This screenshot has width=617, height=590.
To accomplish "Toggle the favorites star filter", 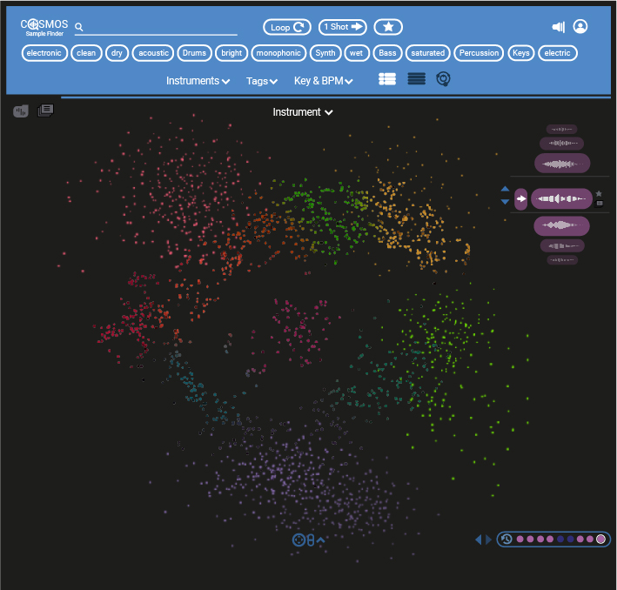I will (x=388, y=27).
